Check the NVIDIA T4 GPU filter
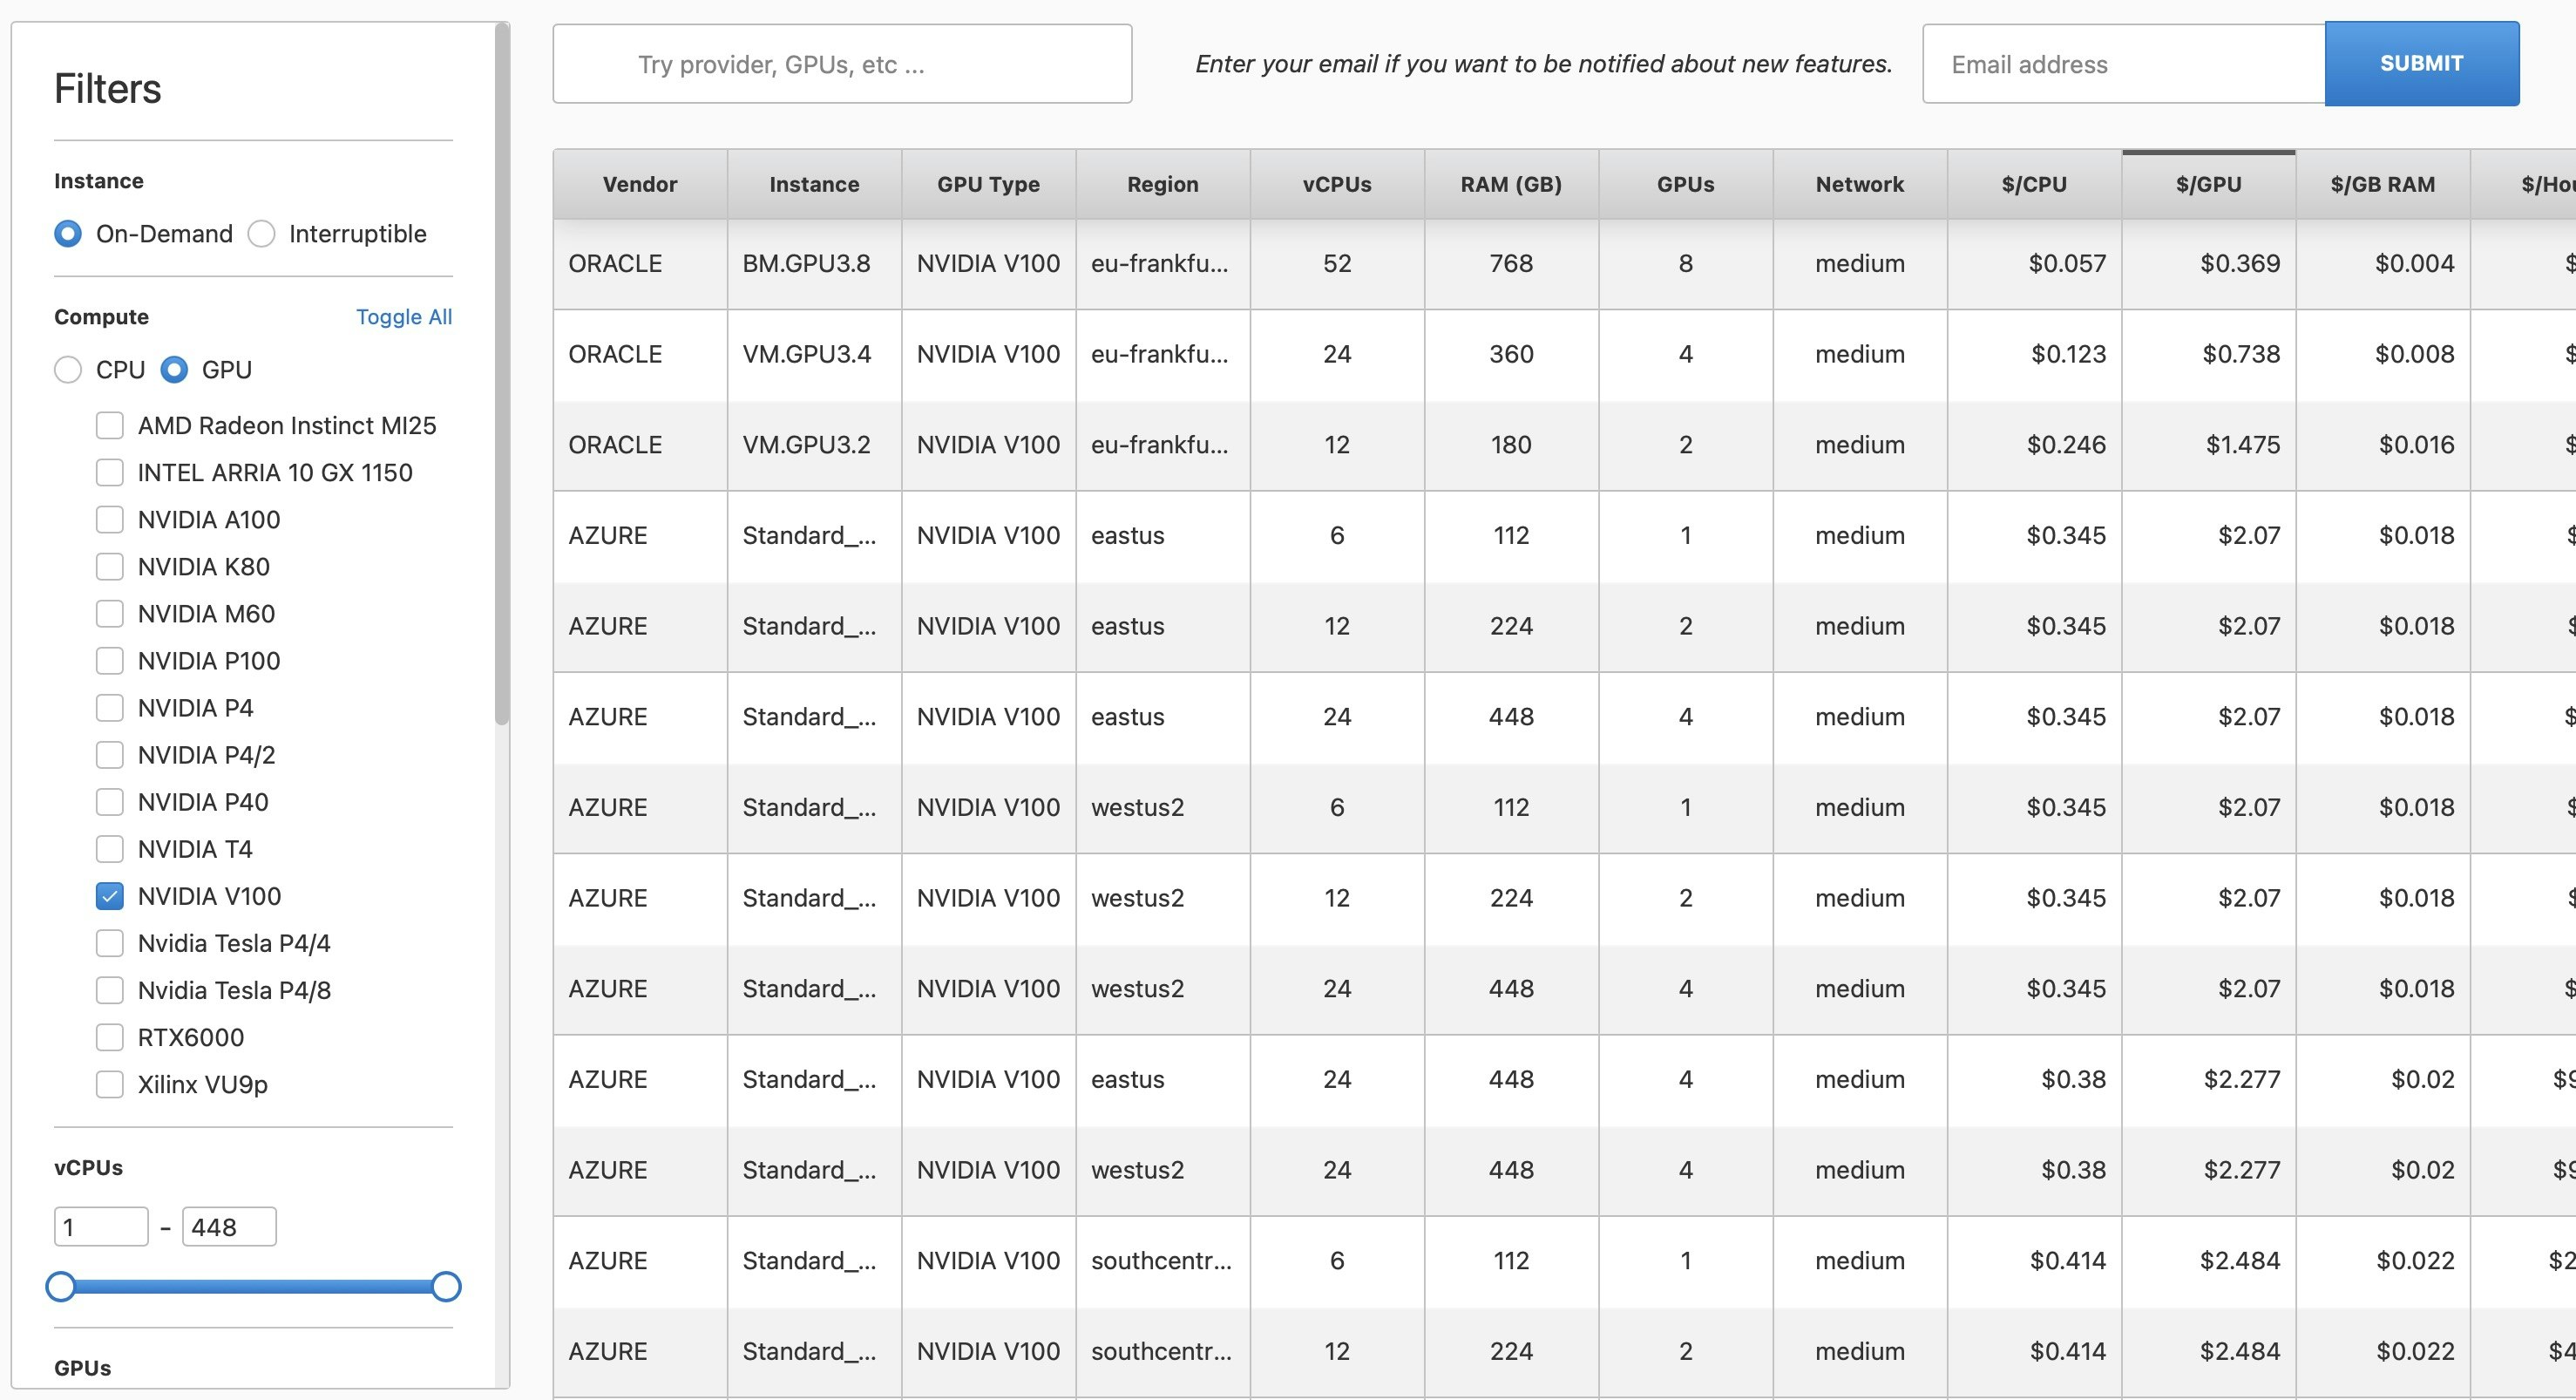The height and width of the screenshot is (1400, 2576). pyautogui.click(x=110, y=849)
